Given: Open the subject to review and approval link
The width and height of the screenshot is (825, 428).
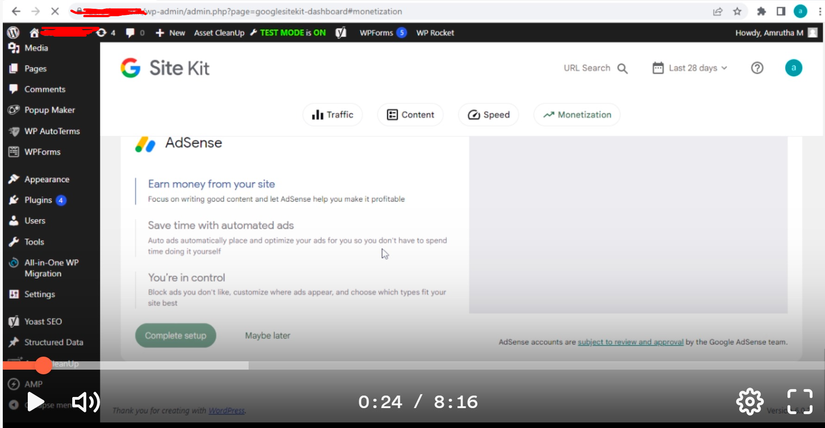Looking at the screenshot, I should pos(630,342).
